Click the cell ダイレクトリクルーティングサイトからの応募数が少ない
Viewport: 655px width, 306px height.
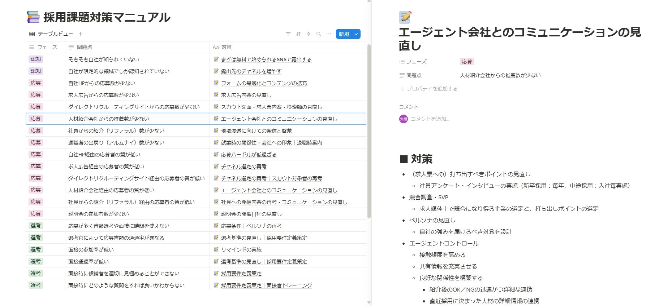[x=137, y=107]
